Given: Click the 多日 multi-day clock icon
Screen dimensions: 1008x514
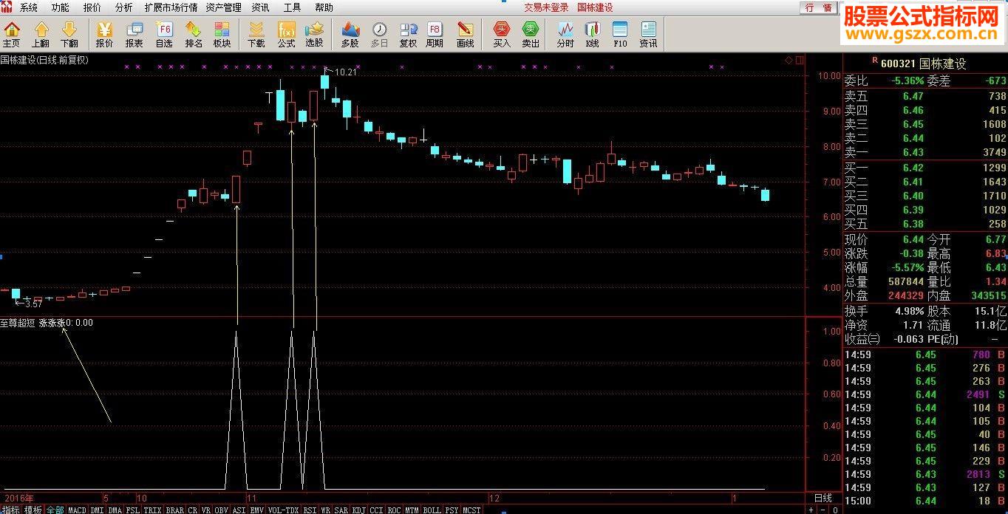Looking at the screenshot, I should (x=379, y=34).
